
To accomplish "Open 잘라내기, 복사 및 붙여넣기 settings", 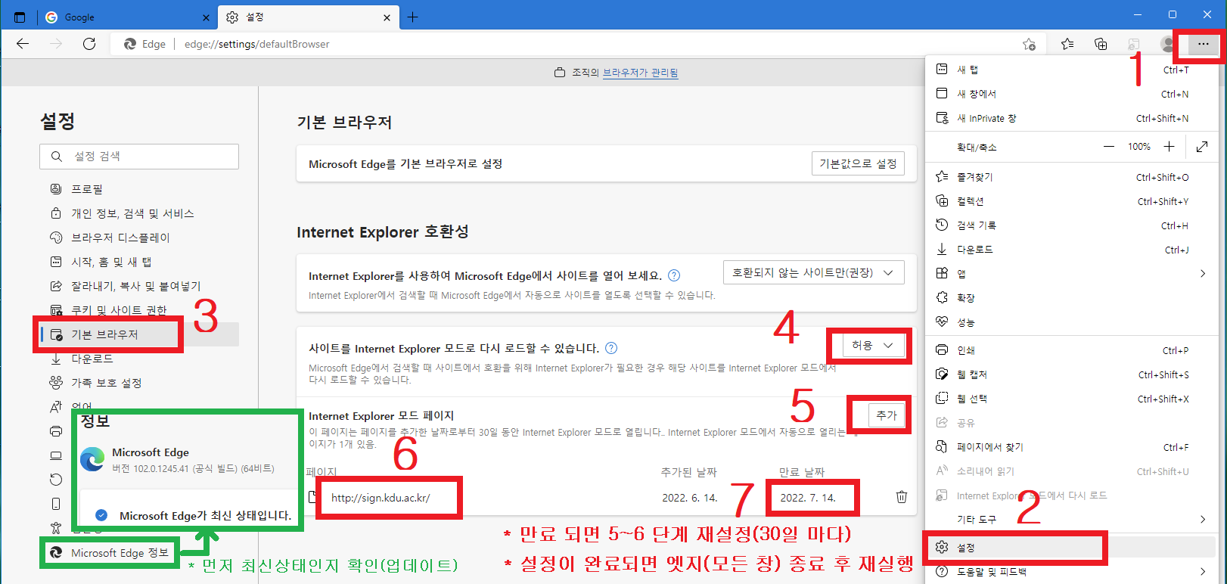I will [139, 286].
